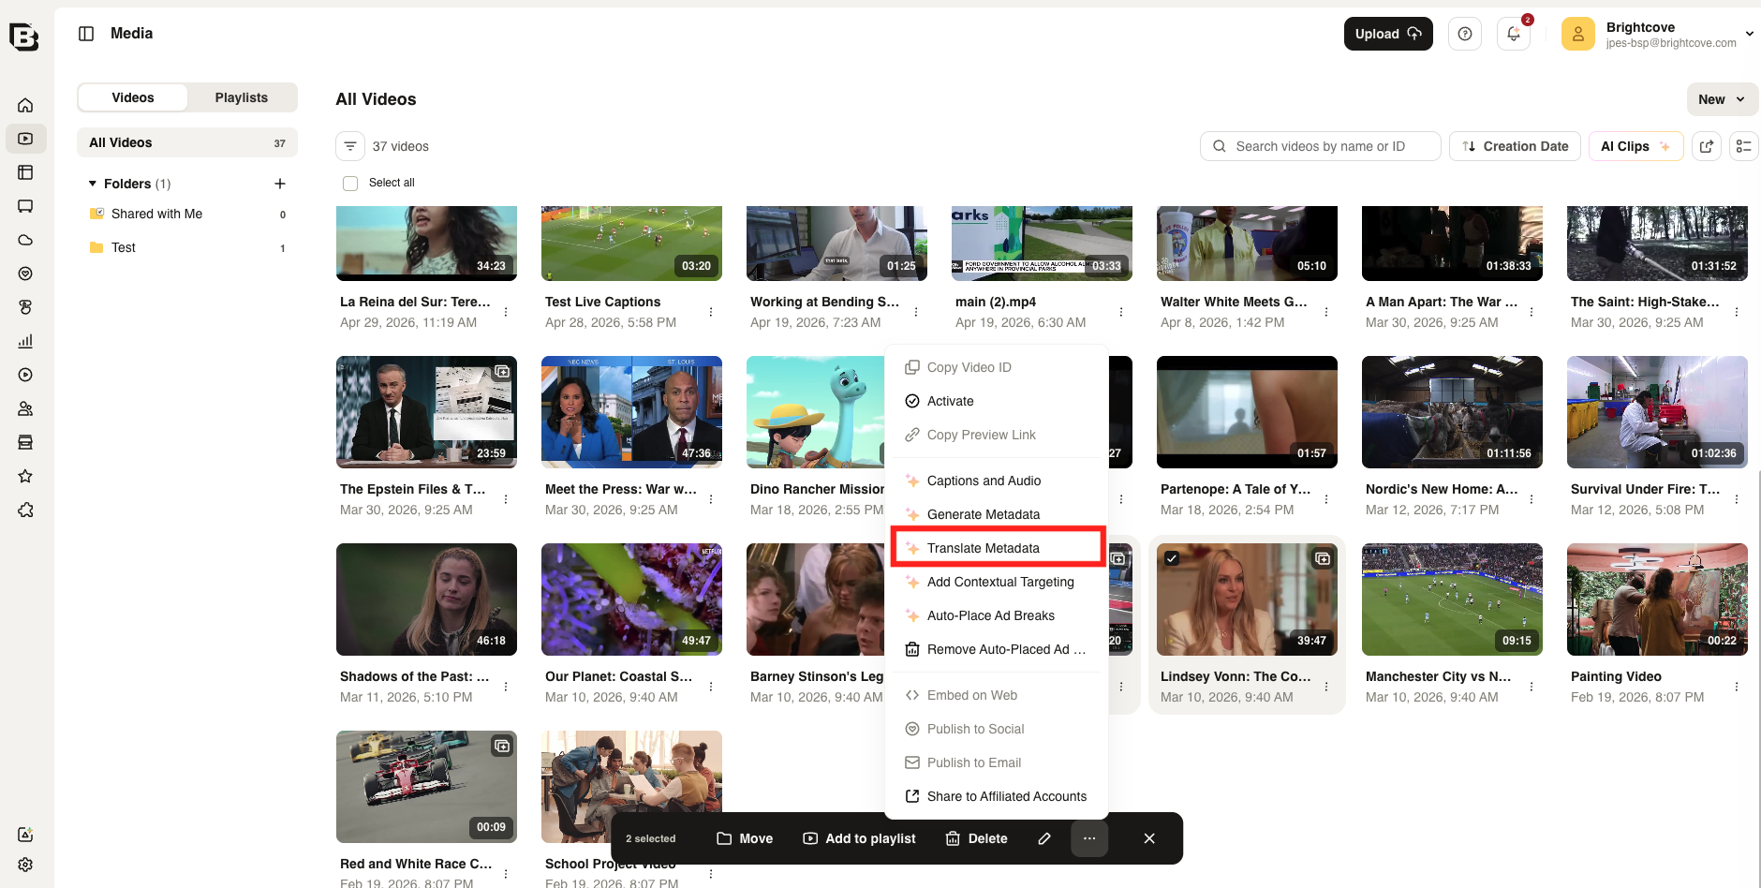Open options for Walter White Meets video
Viewport: 1761px width, 888px height.
click(1326, 312)
